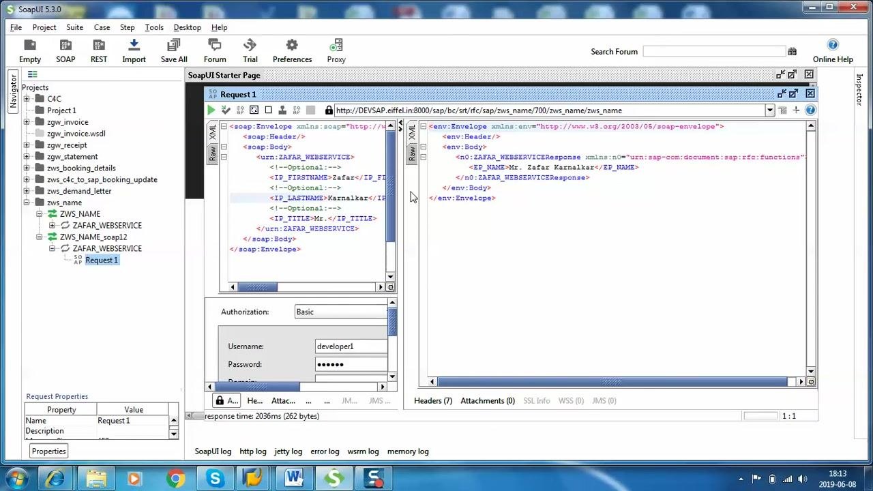Select Request 1 in the navigator tree
Image resolution: width=873 pixels, height=491 pixels.
tap(102, 260)
